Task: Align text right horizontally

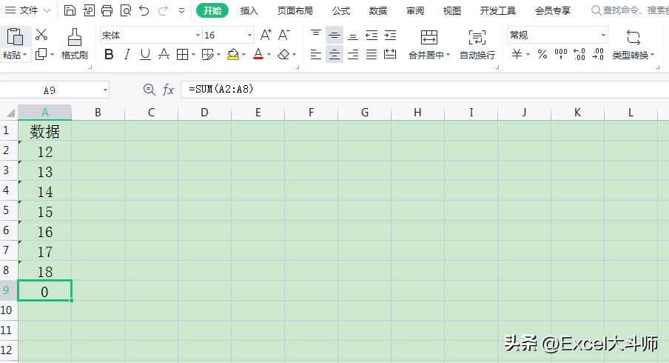Action: 353,54
